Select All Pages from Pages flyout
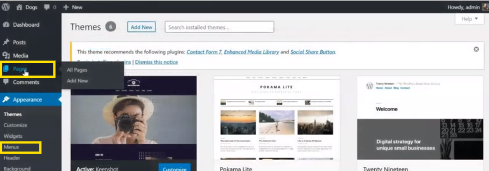Image resolution: width=489 pixels, height=171 pixels. 77,70
